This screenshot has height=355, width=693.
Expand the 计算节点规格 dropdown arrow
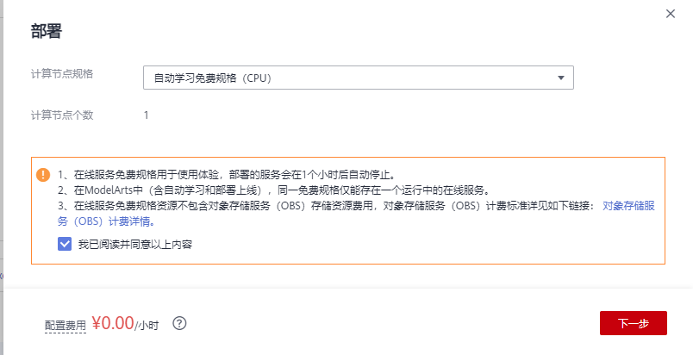[x=561, y=78]
